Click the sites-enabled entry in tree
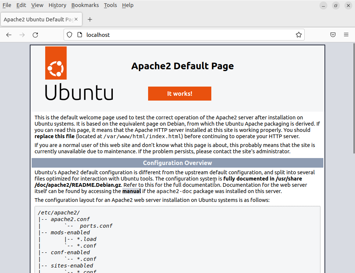The image size is (355, 273). [72, 266]
